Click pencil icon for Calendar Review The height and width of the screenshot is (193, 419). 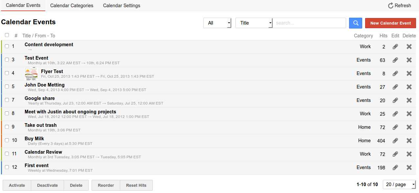click(x=395, y=154)
